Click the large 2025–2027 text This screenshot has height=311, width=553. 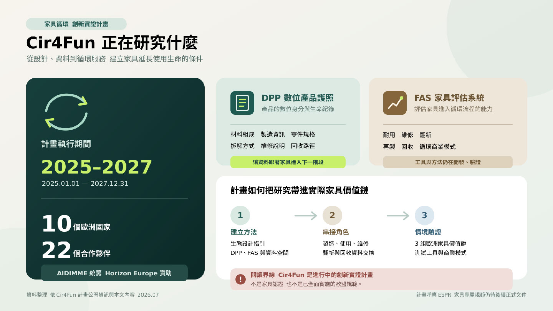[97, 167]
